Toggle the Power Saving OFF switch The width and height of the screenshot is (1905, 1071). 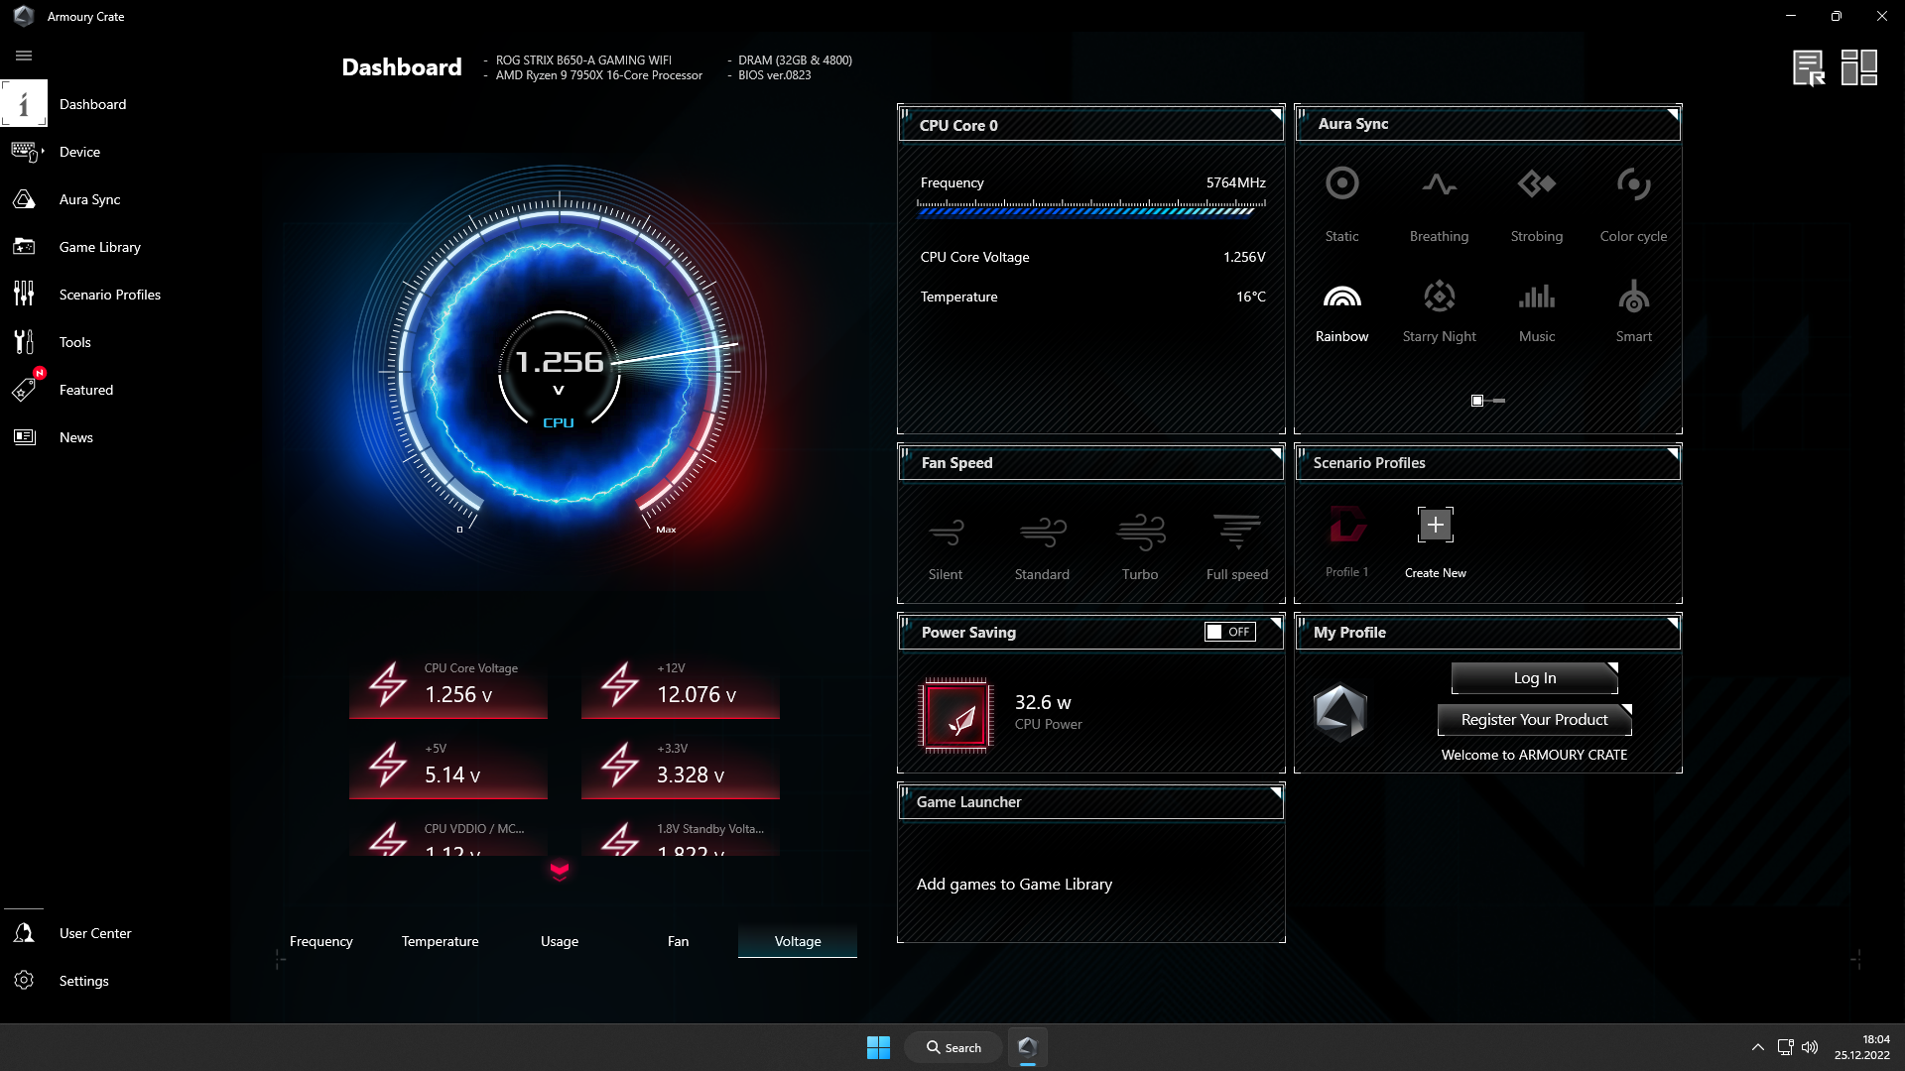pos(1229,632)
